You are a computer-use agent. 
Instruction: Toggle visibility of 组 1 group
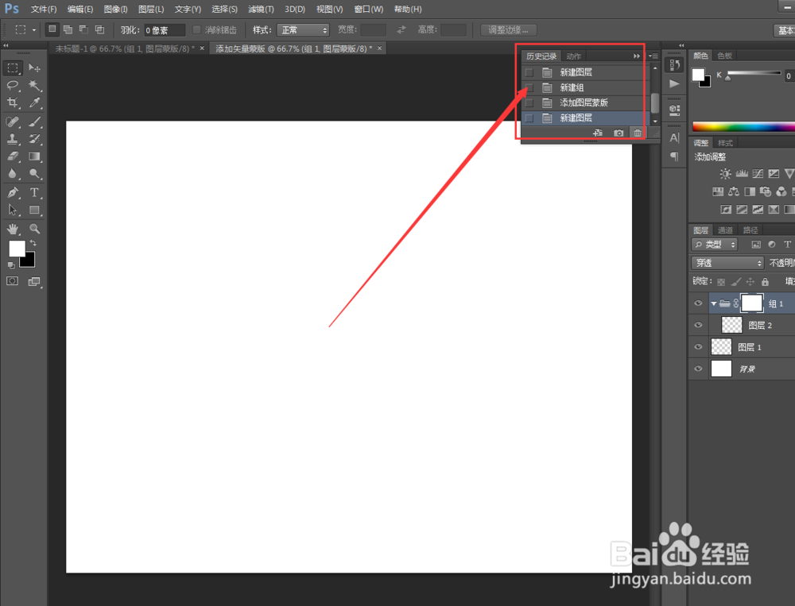698,303
